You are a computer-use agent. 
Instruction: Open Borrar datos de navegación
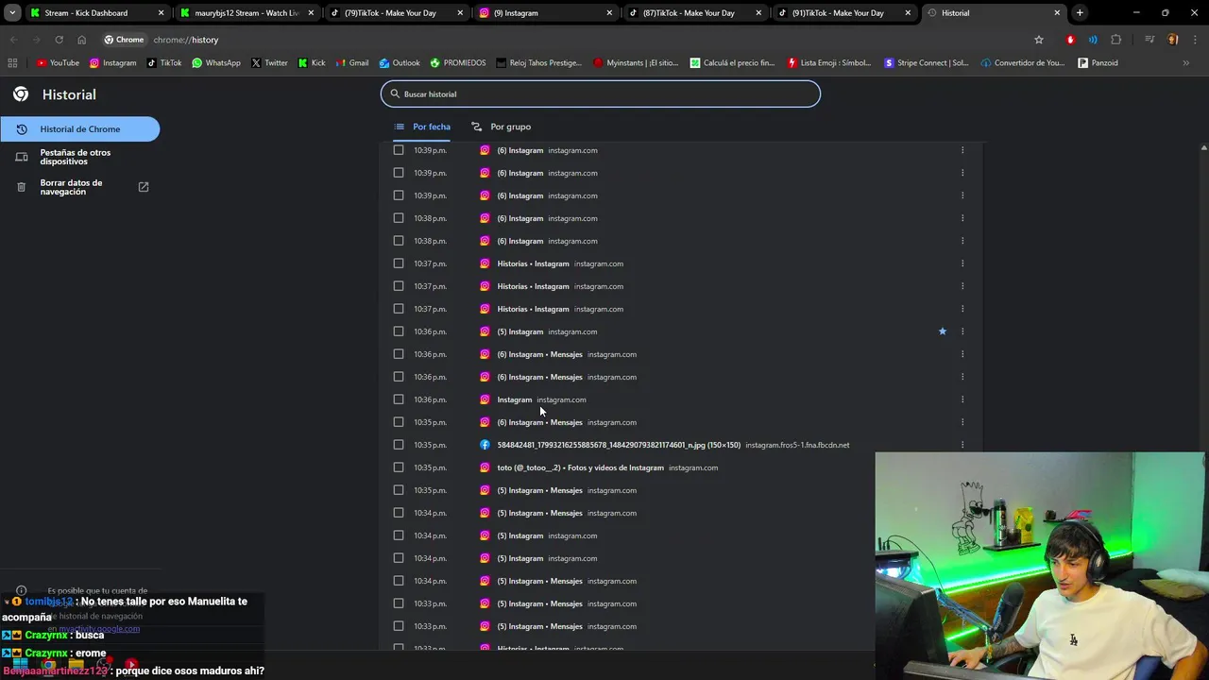(x=79, y=187)
